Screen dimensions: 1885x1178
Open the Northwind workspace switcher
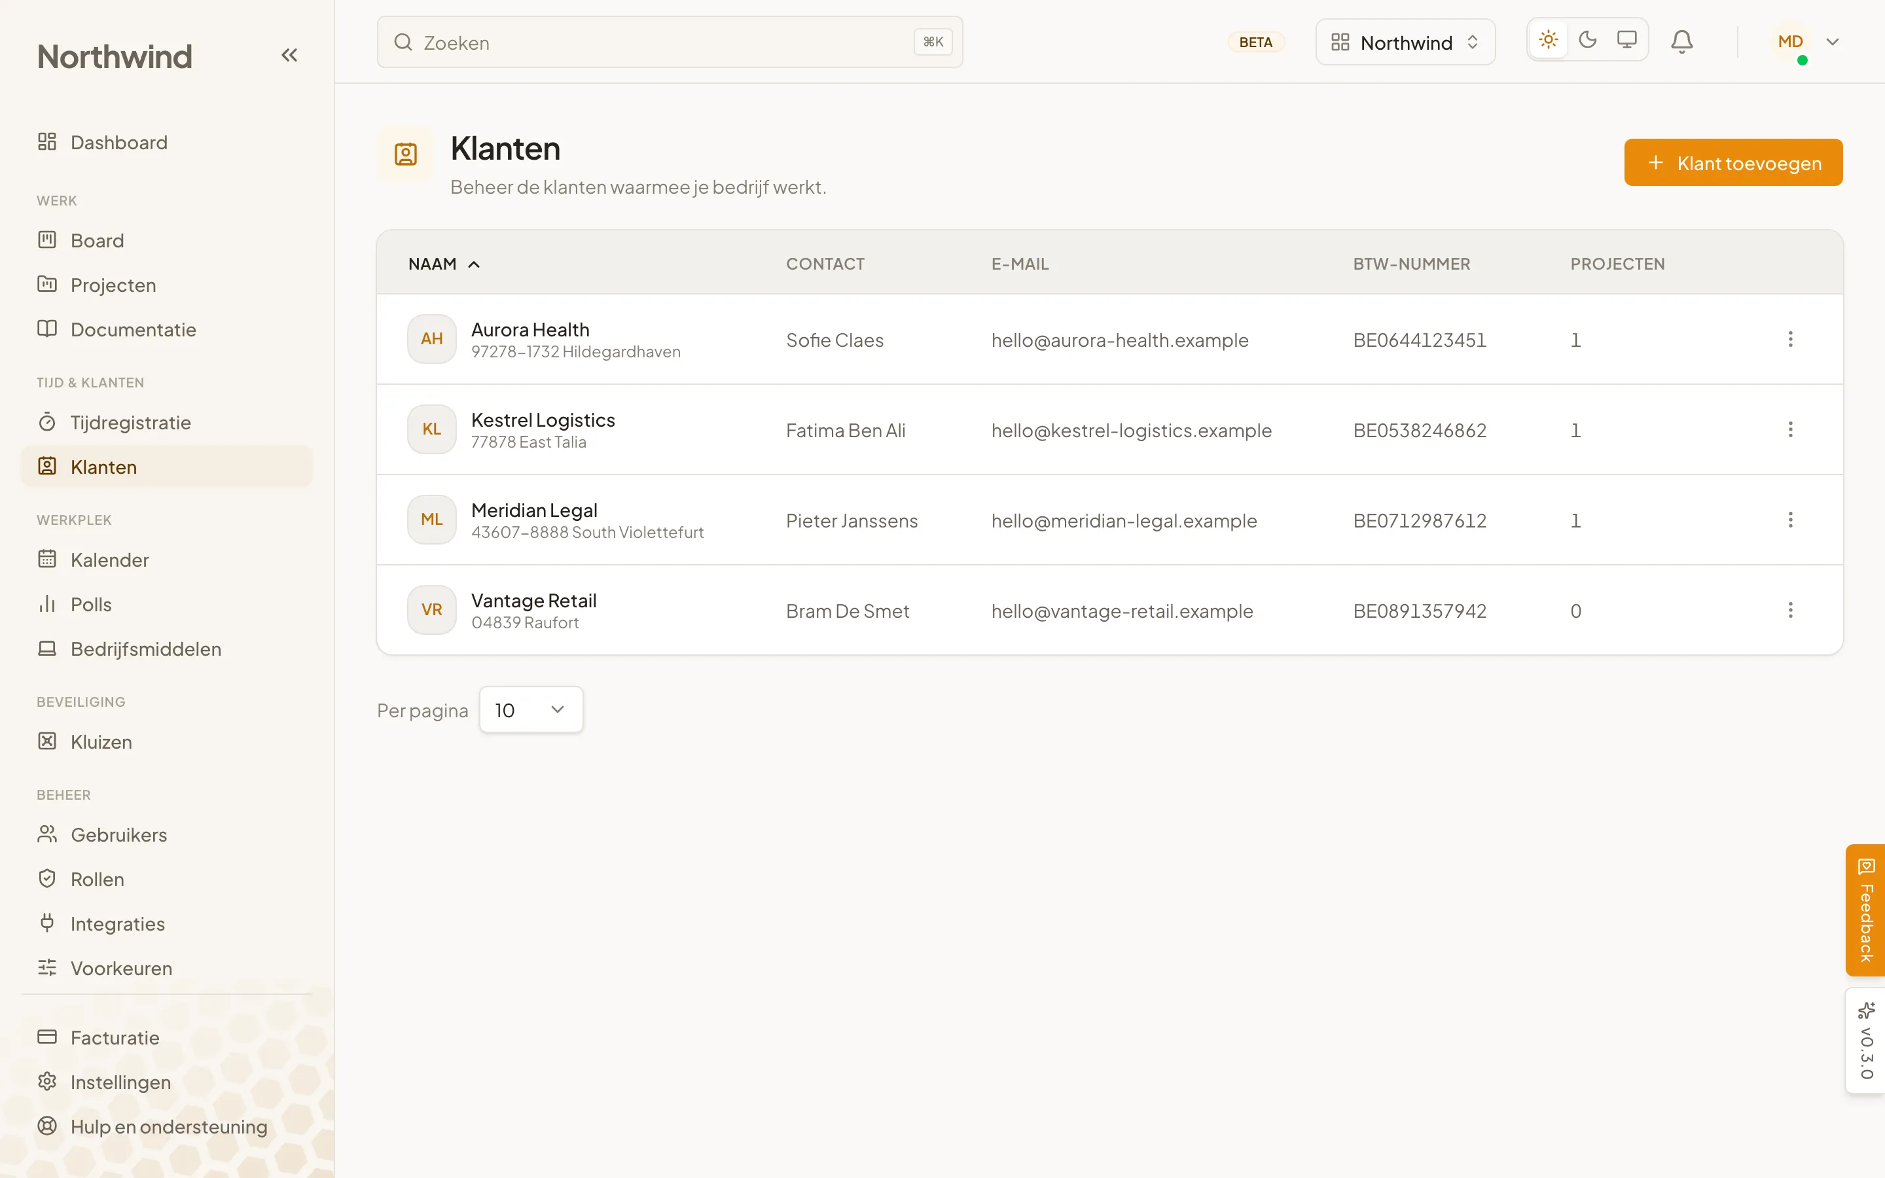(1405, 42)
